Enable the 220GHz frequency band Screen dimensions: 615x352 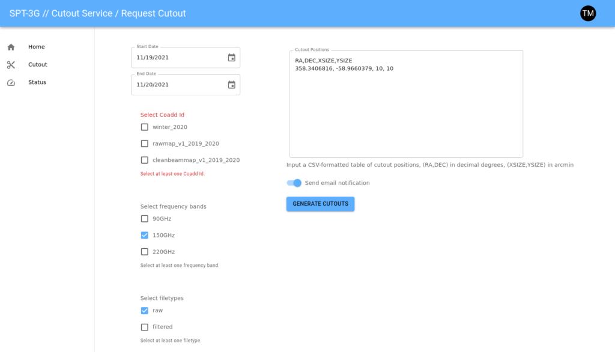tap(144, 251)
